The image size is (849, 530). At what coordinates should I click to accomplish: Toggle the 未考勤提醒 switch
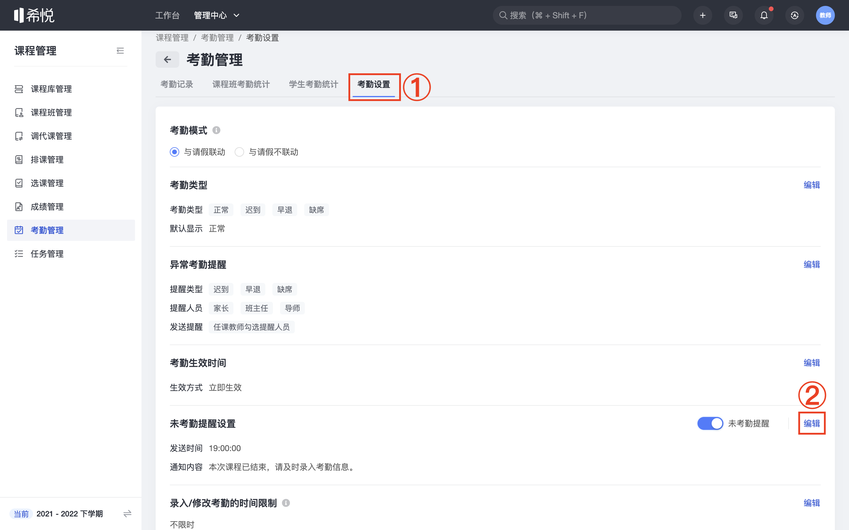[710, 423]
